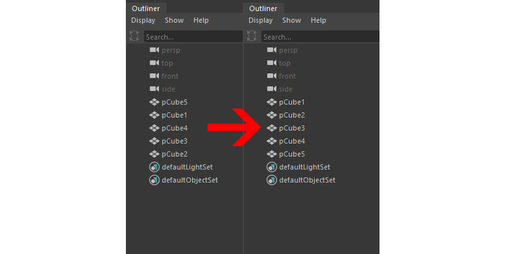Image resolution: width=506 pixels, height=254 pixels.
Task: Click the search filter icon in left Outliner
Action: pos(134,36)
